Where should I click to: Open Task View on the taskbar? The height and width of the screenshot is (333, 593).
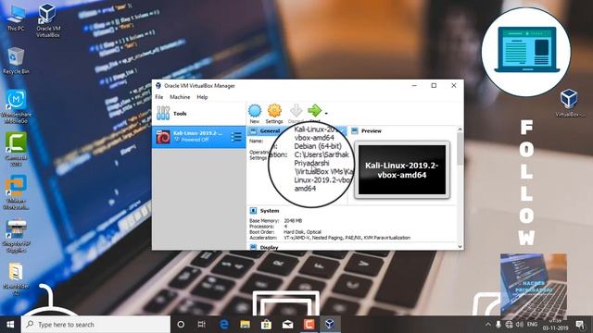(202, 325)
